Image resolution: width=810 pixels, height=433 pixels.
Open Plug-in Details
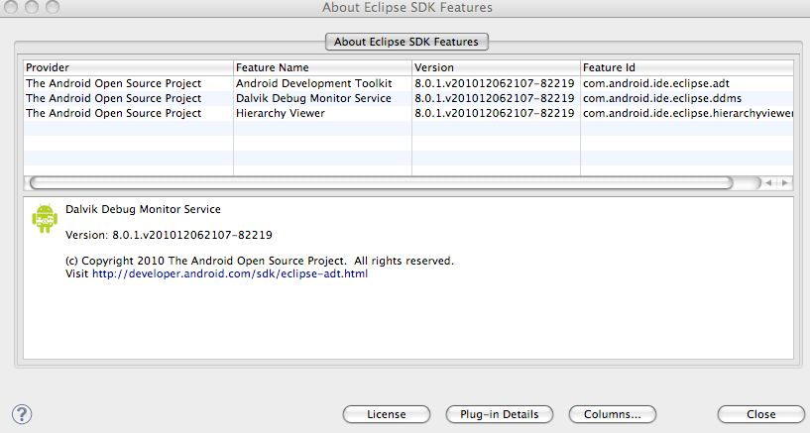(x=499, y=414)
